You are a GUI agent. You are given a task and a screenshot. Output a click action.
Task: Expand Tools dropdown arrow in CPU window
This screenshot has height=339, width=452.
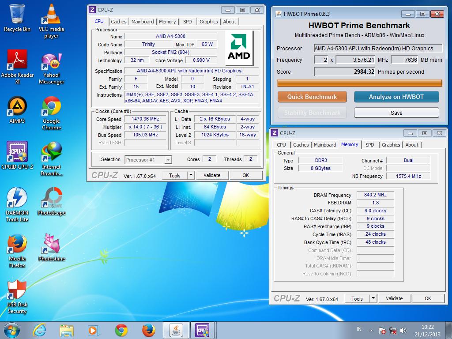pos(191,175)
